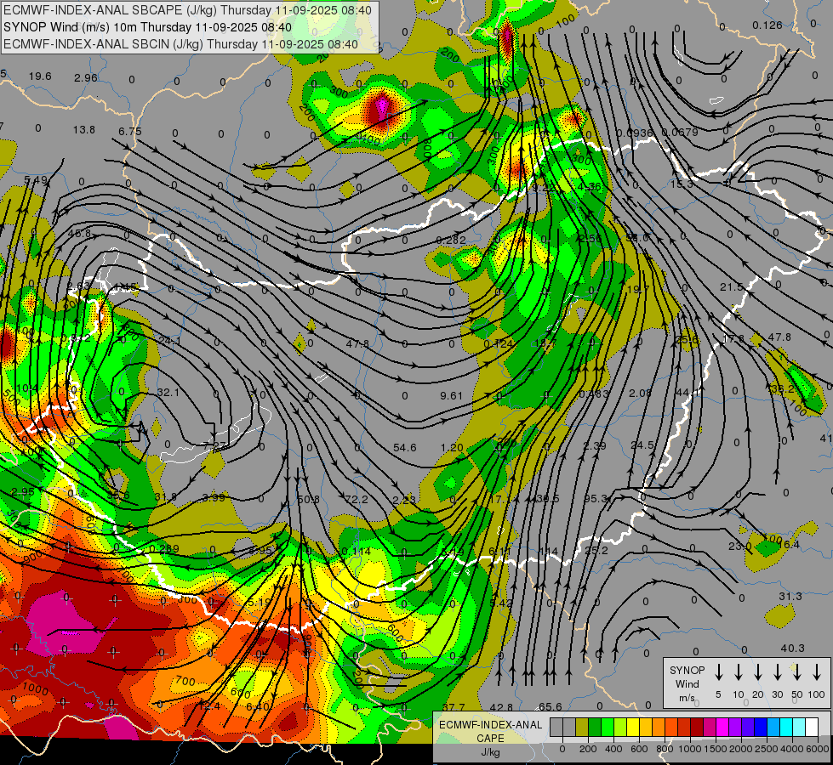Viewport: 833px width, 765px height.
Task: Click the 6.75 value on the map
Action: point(130,131)
